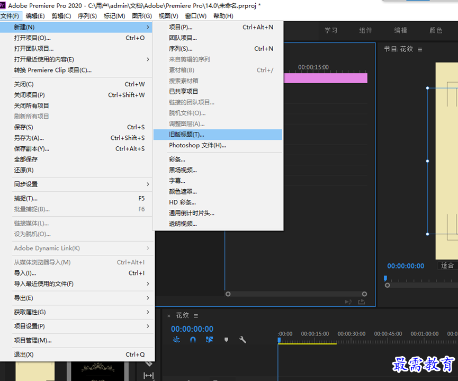
Task: Choose 已共享项目 in New submenu
Action: click(x=218, y=92)
